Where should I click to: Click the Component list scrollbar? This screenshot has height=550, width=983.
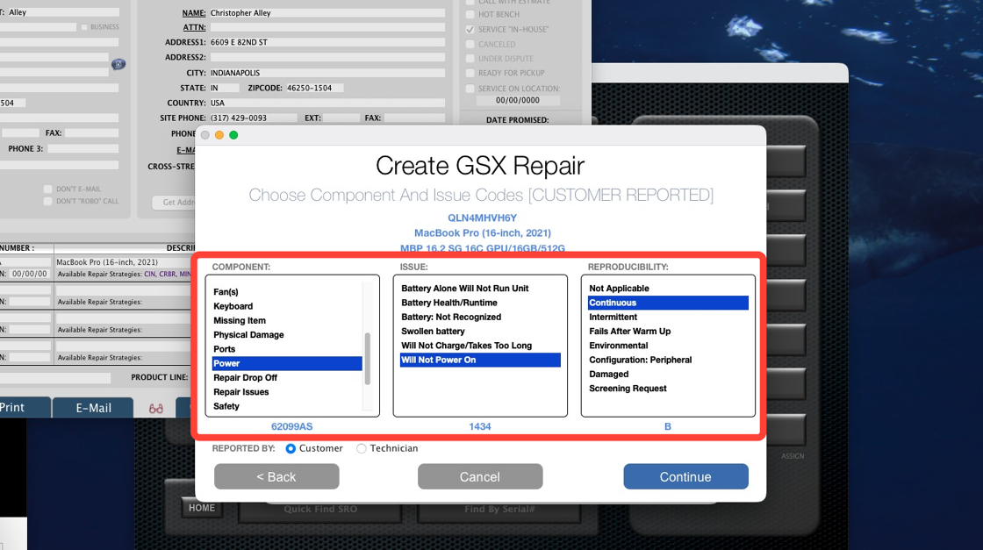coord(368,359)
